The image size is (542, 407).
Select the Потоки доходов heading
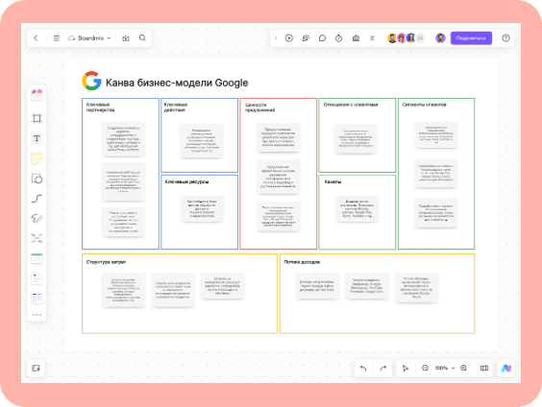click(x=302, y=262)
